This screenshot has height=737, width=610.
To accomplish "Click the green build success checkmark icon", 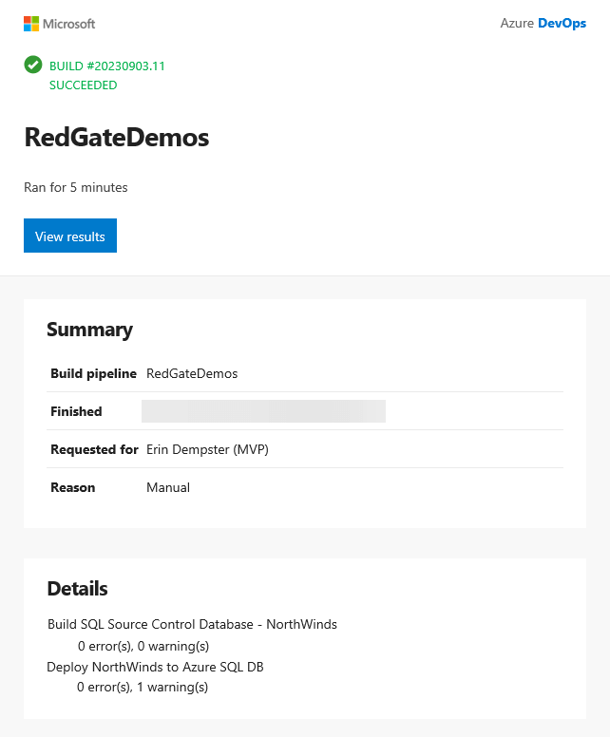I will pos(33,65).
